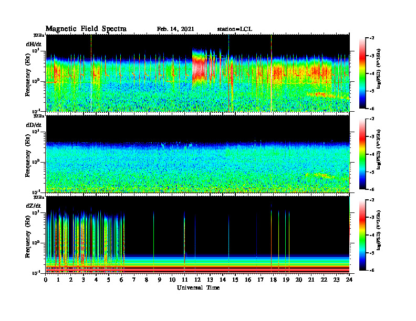Click hour 22 on the Universal Time axis

tap(324, 280)
